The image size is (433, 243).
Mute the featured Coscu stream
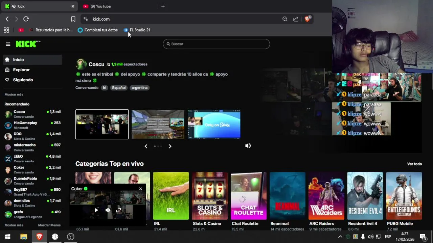(248, 145)
